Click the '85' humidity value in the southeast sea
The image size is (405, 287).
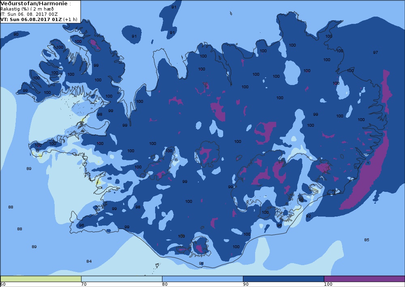coord(367,240)
